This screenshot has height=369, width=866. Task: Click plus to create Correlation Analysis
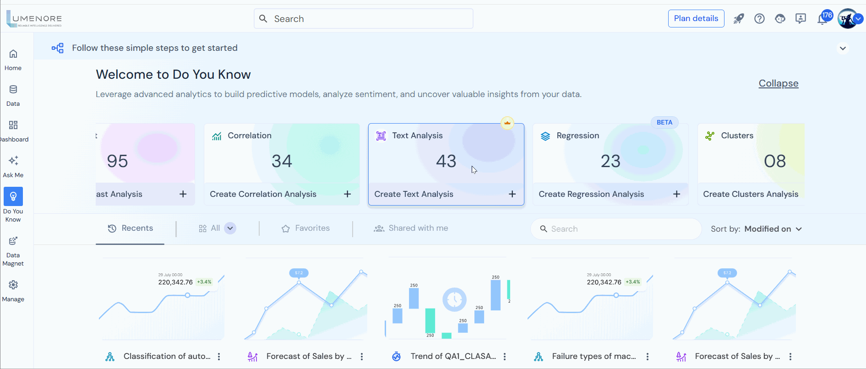pos(348,194)
